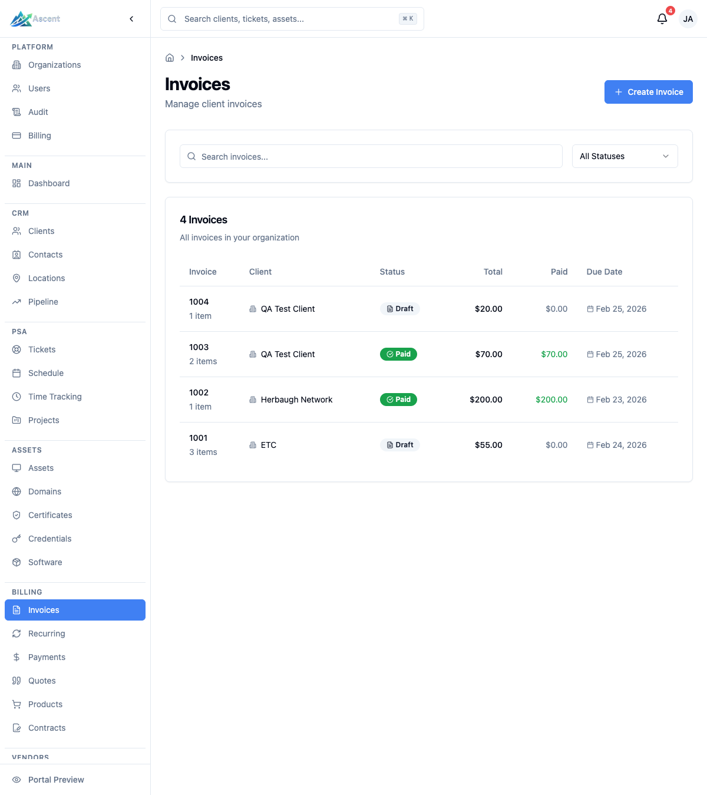Navigate to Organizations in the sidebar
Screen dimensions: 707x795
54,65
